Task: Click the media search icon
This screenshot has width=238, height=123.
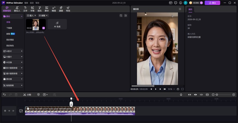Action: (x=121, y=16)
